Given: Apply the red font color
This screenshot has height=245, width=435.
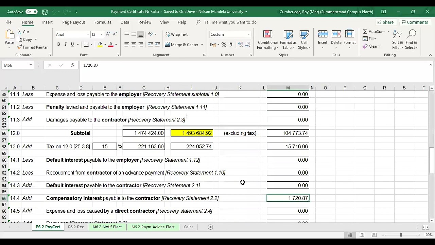Looking at the screenshot, I should [x=110, y=45].
